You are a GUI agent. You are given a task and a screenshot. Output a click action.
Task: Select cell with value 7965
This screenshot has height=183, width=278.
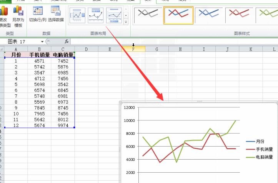(x=39, y=114)
